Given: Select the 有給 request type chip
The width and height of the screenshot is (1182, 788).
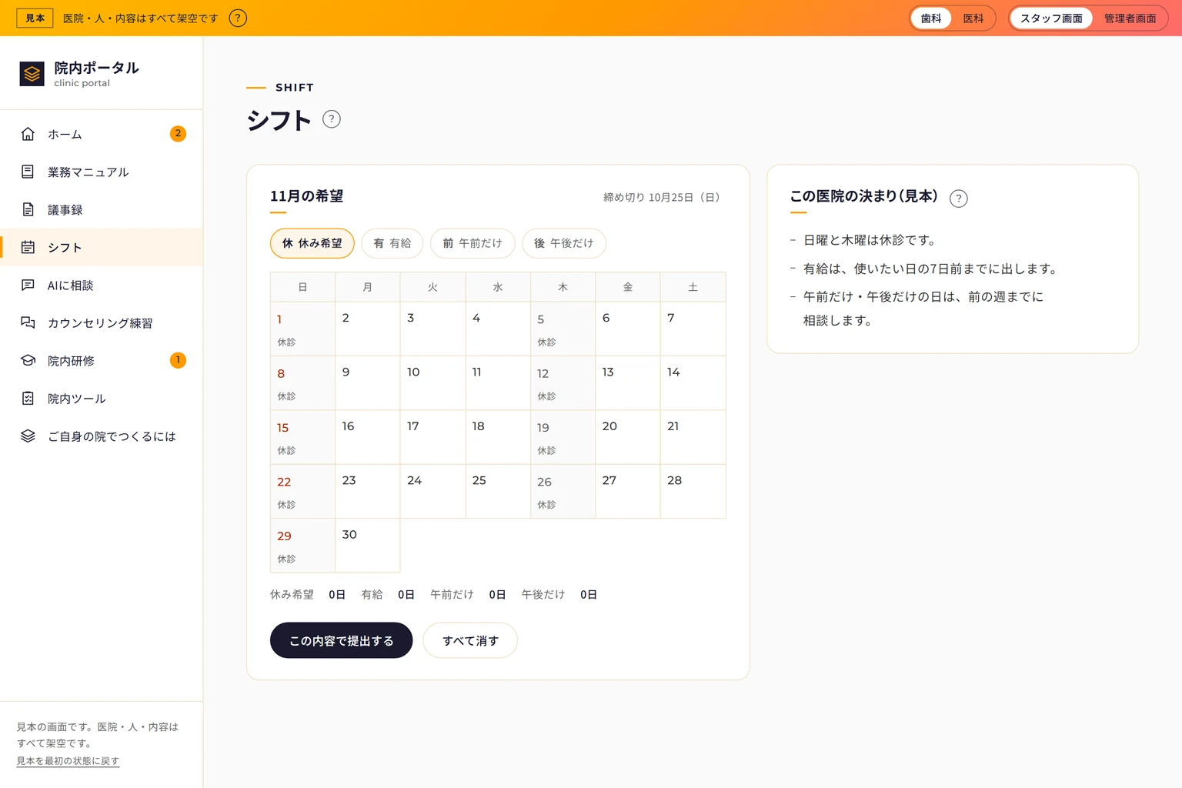Looking at the screenshot, I should (392, 243).
